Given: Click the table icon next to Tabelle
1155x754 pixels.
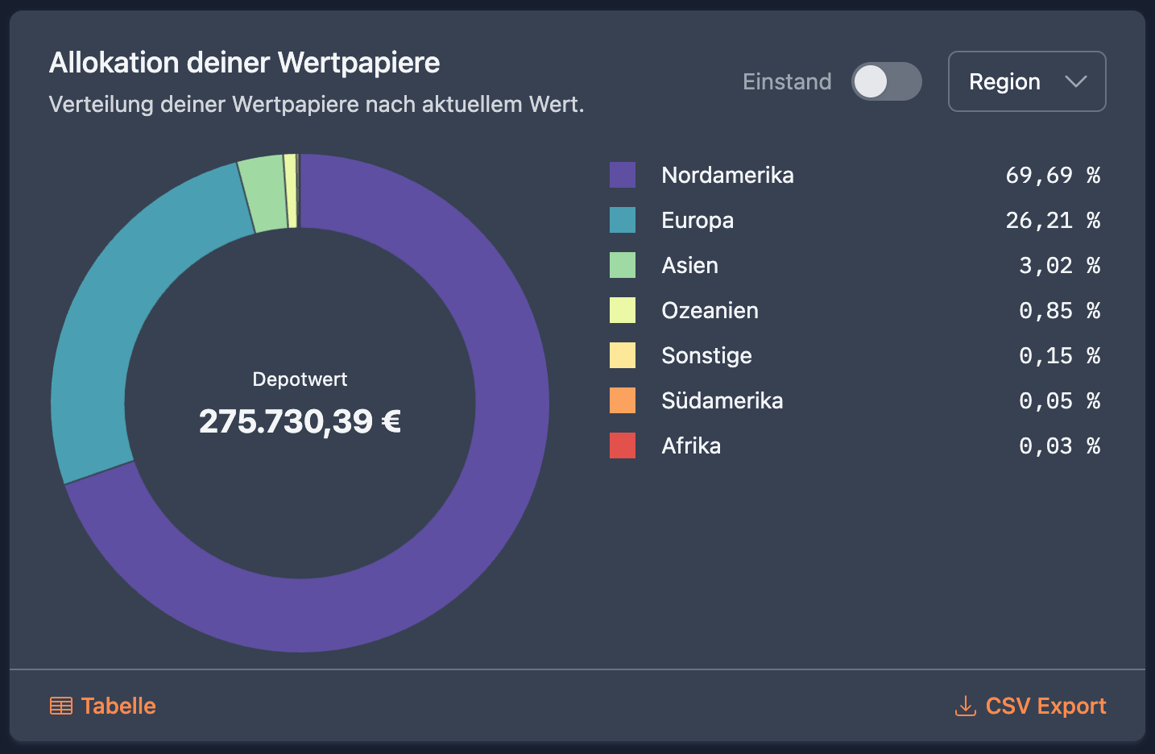Looking at the screenshot, I should pyautogui.click(x=60, y=706).
